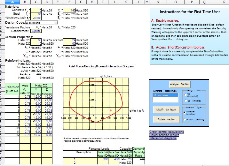The height and width of the screenshot is (166, 229).
Task: Open the Interaction diagrams link
Action: click(163, 138)
